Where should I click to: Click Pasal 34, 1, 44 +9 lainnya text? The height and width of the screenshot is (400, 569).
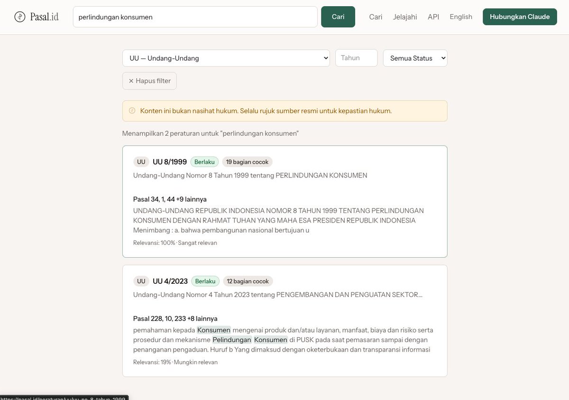(170, 199)
